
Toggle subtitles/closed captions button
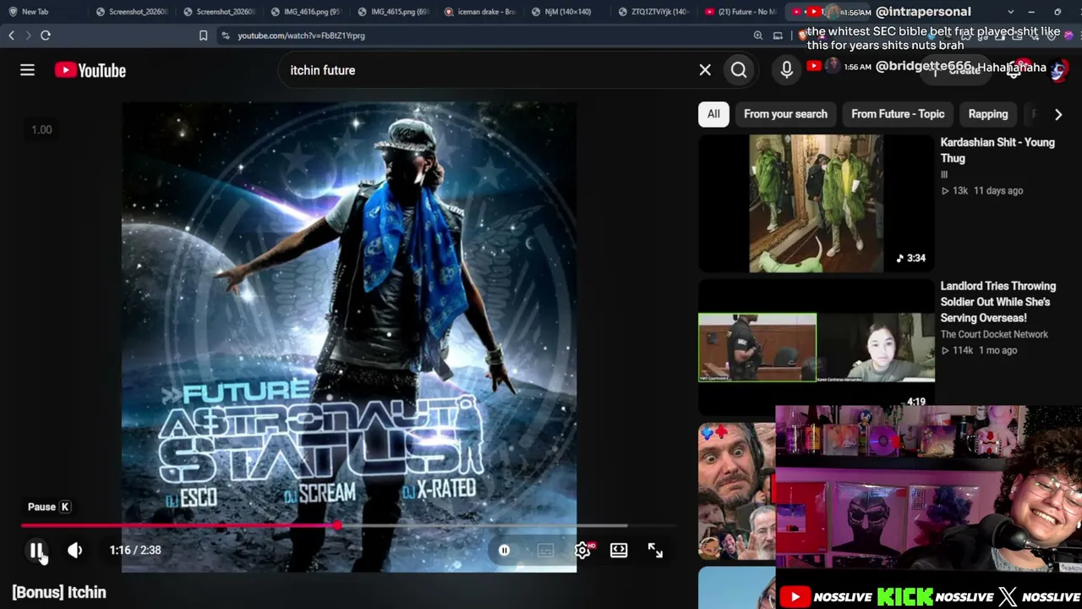[545, 551]
